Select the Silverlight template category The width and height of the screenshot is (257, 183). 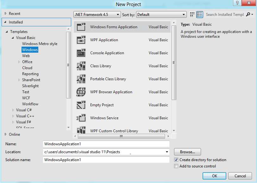(30, 86)
